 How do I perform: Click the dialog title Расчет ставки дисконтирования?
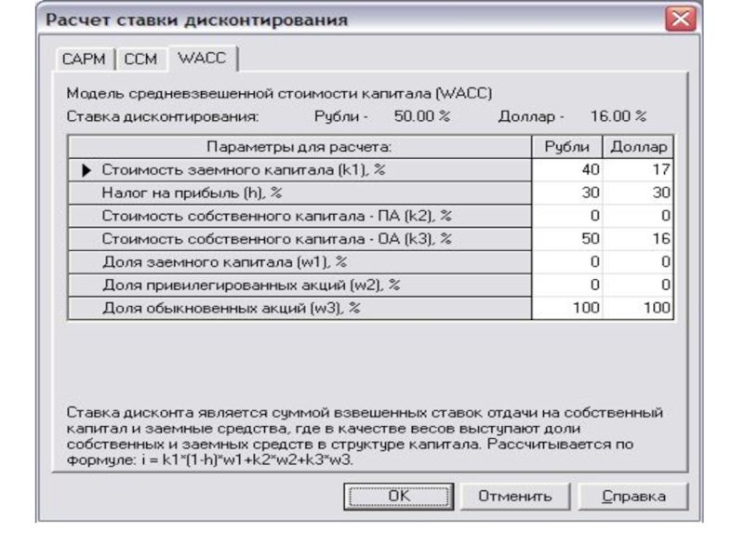point(196,20)
